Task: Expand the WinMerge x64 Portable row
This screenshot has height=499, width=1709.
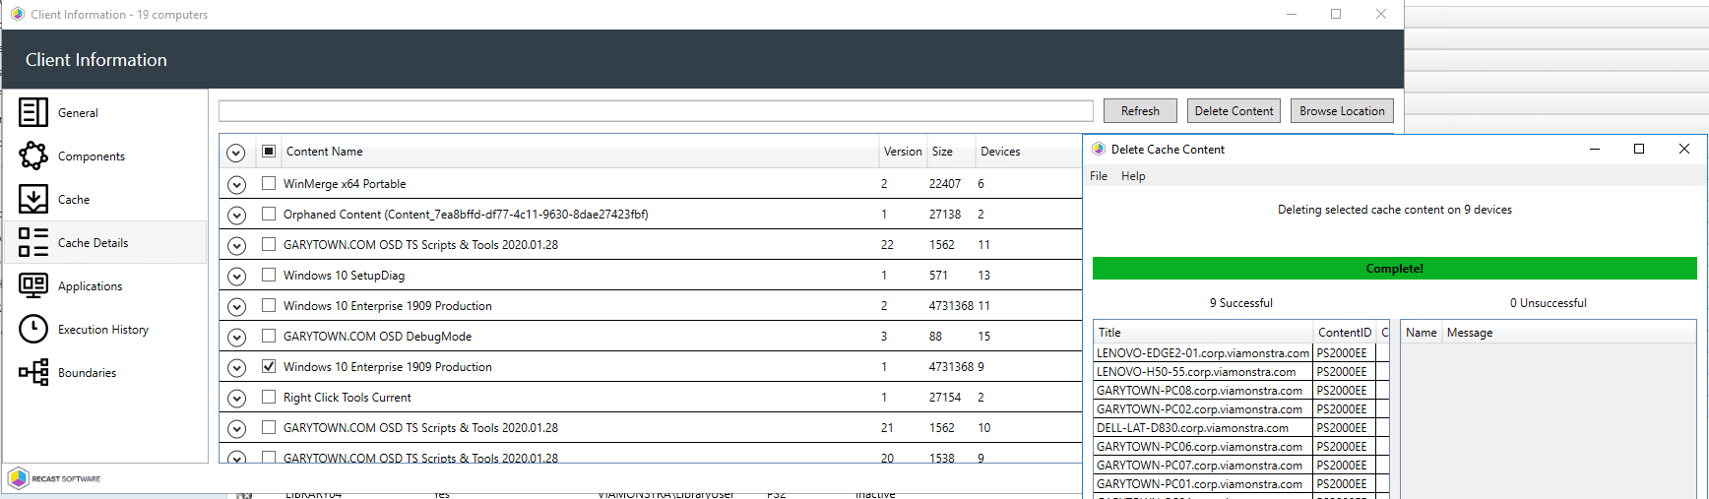Action: [x=235, y=184]
